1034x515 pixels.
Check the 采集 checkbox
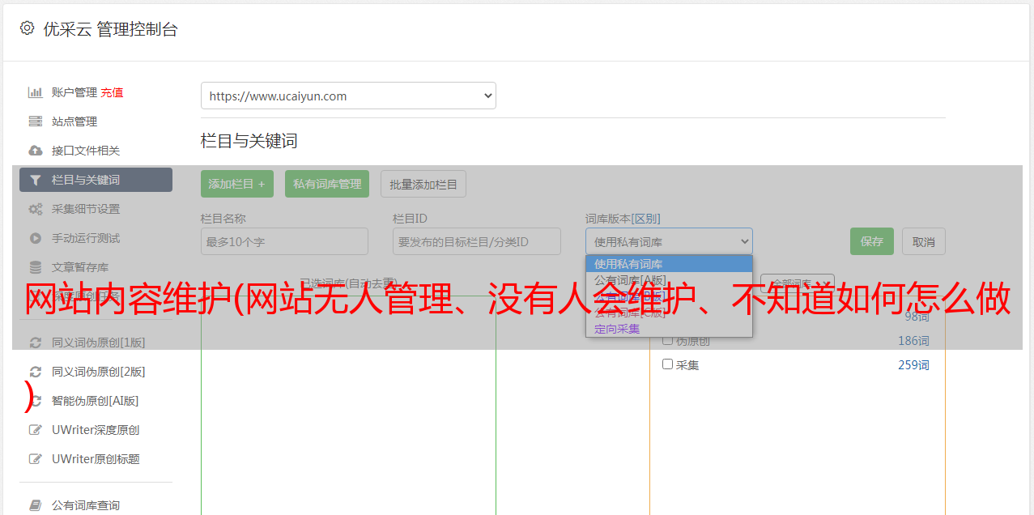(668, 364)
